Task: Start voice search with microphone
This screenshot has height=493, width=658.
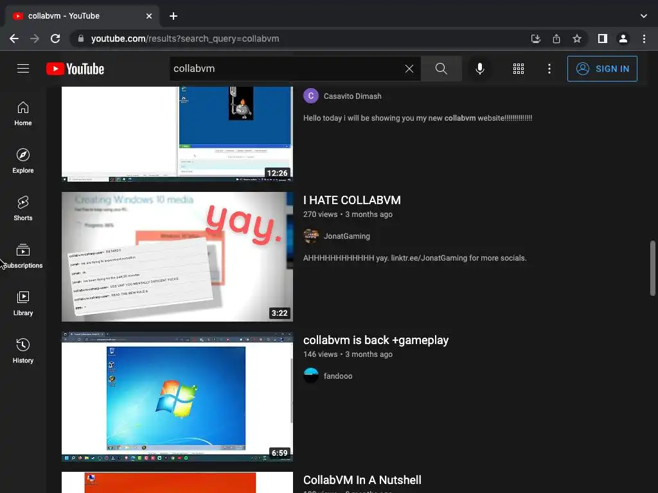Action: click(479, 69)
